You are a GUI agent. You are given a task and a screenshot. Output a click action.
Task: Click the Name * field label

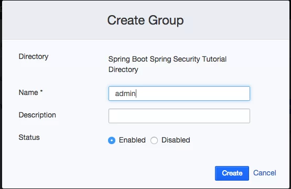pyautogui.click(x=30, y=92)
